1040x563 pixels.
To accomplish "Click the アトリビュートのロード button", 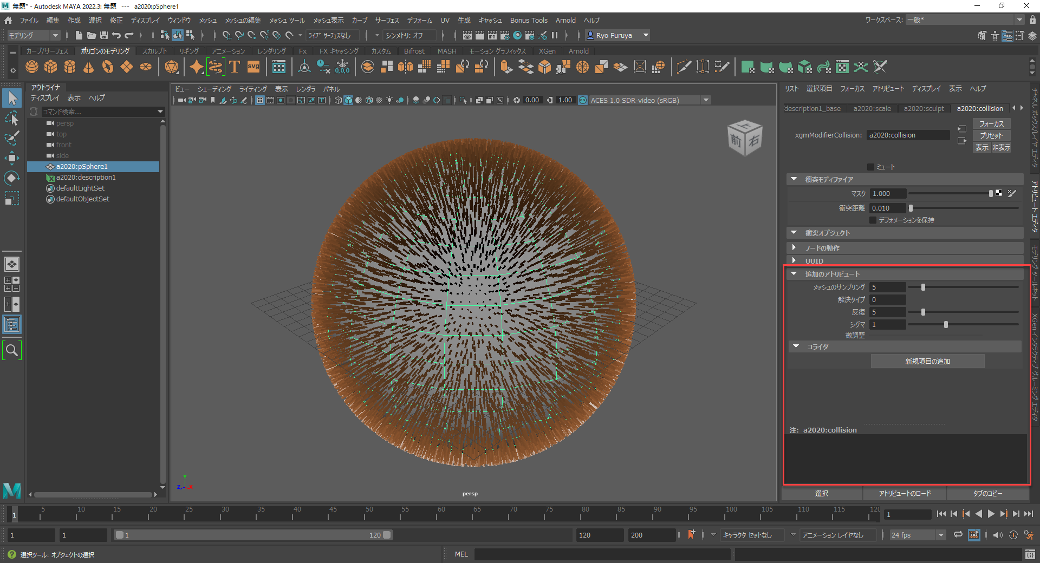I will (905, 493).
